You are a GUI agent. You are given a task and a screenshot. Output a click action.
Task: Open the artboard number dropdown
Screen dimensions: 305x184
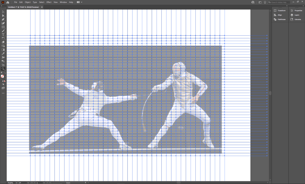pyautogui.click(x=44, y=183)
